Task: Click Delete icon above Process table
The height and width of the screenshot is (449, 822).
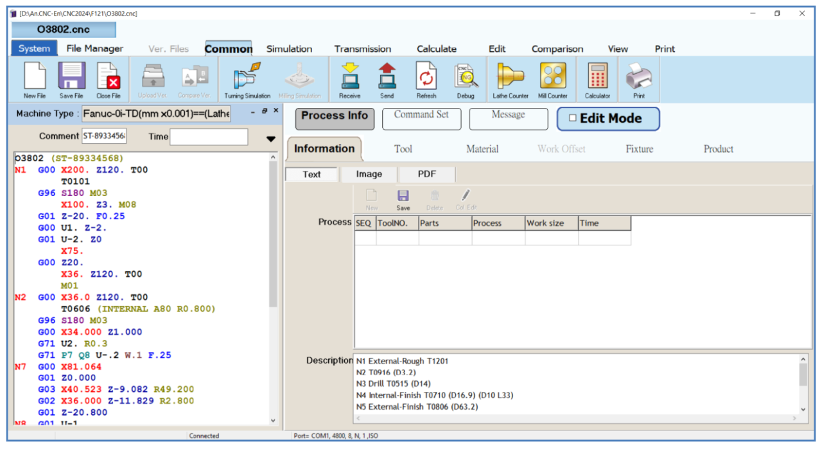Action: click(x=435, y=200)
